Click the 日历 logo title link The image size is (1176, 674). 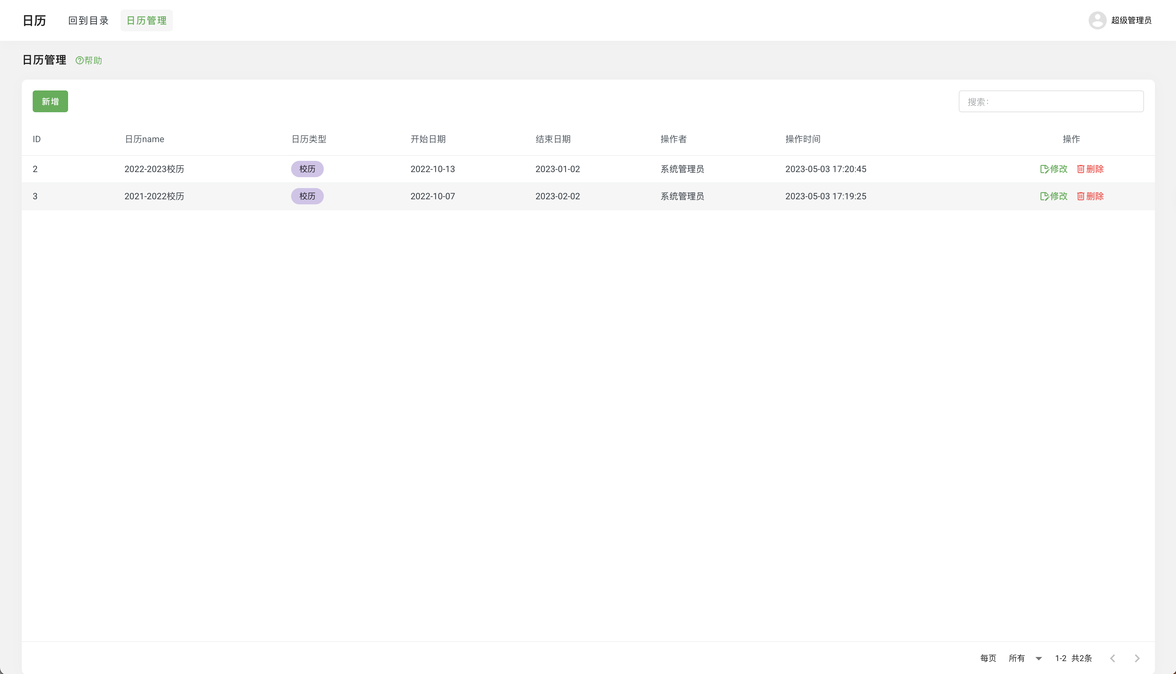(x=34, y=20)
